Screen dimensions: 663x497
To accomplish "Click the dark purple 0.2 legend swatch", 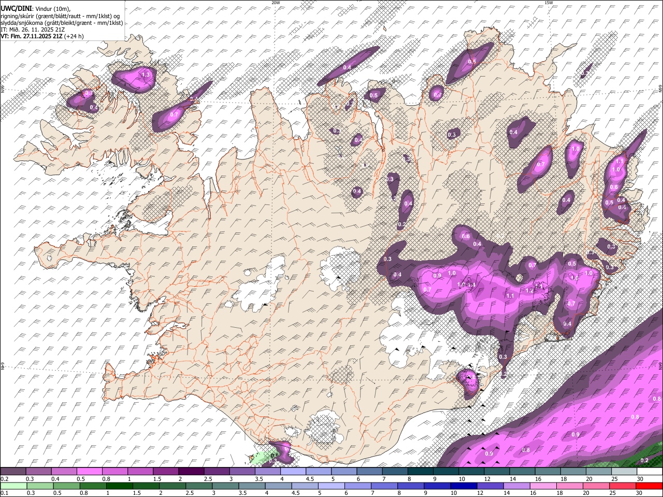I will pos(13,472).
